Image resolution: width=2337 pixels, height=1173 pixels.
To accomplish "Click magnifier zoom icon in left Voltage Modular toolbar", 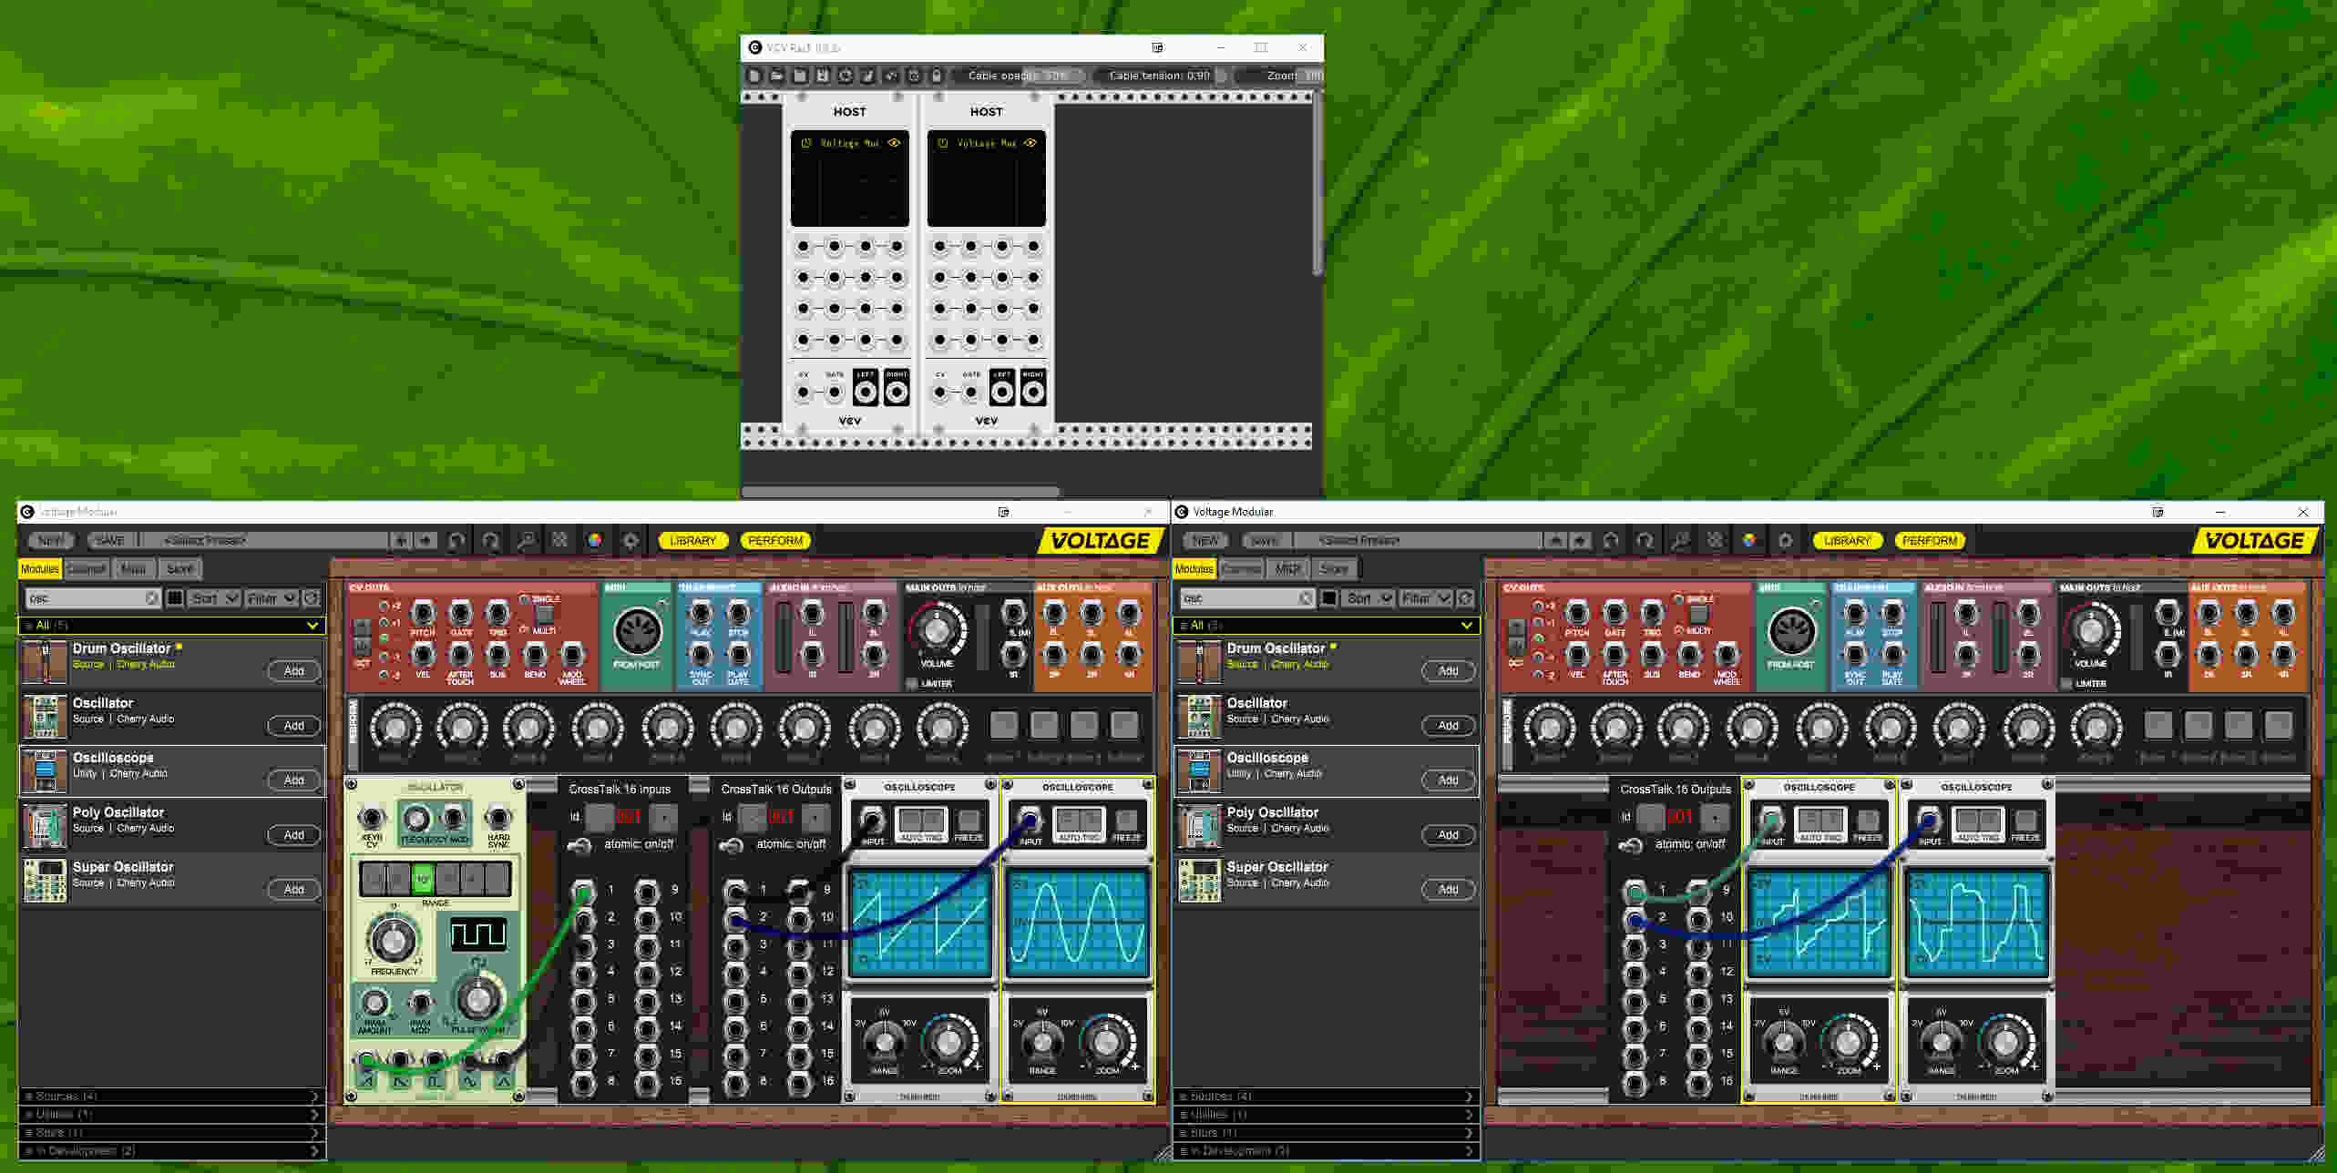I will [526, 541].
